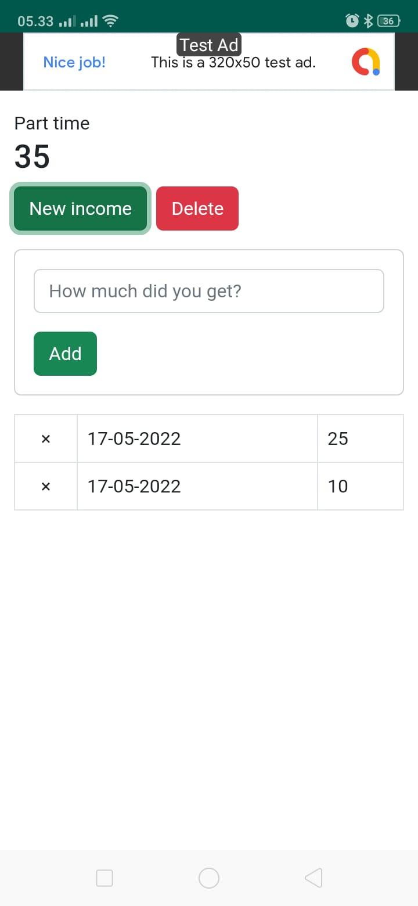
Task: Tap the amount cell showing 25
Action: (361, 438)
